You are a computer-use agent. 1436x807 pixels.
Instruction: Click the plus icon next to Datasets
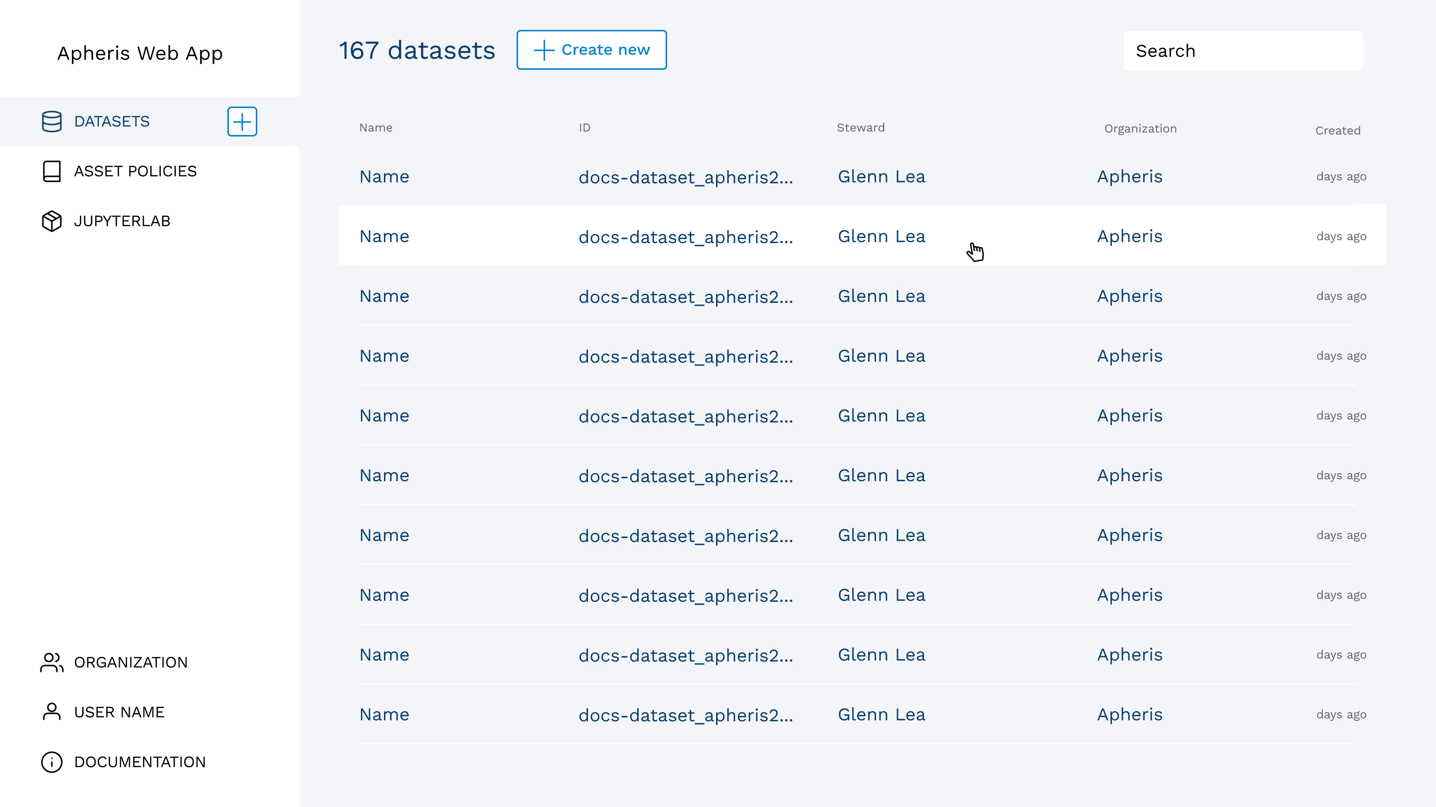(x=241, y=122)
